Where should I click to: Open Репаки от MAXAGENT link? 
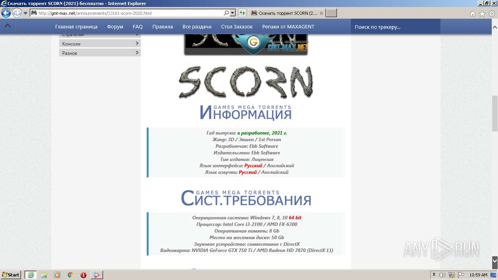[x=288, y=27]
